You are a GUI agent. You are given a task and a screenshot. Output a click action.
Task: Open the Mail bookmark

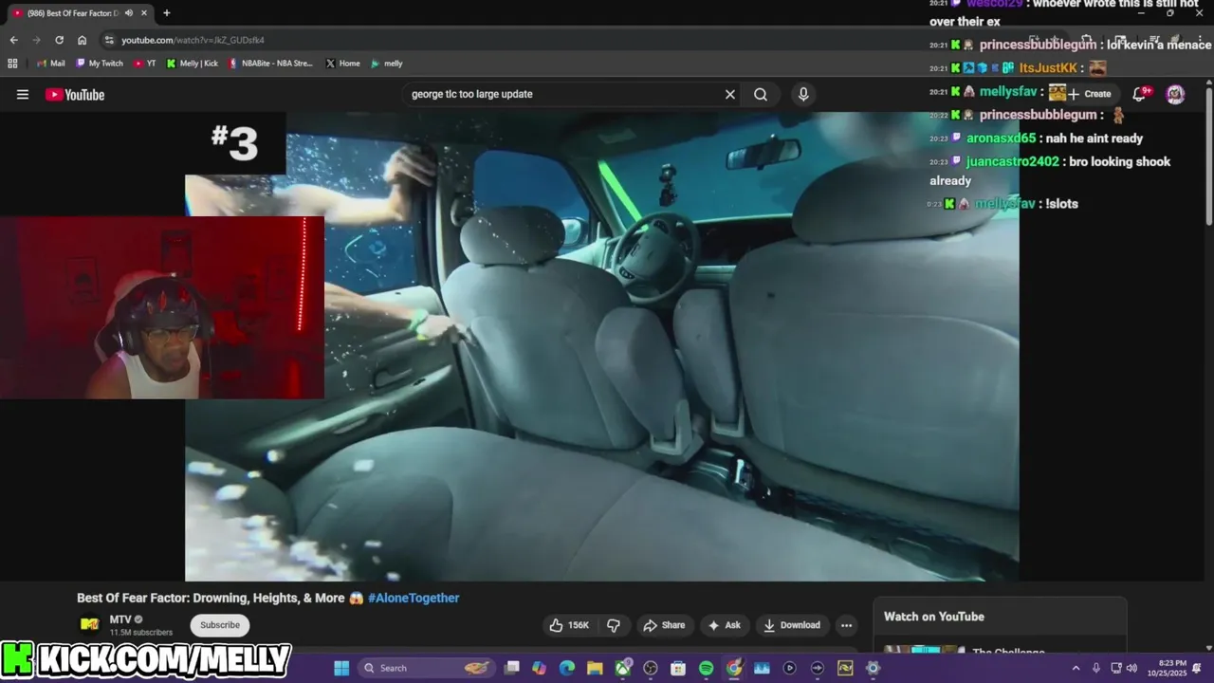[51, 64]
